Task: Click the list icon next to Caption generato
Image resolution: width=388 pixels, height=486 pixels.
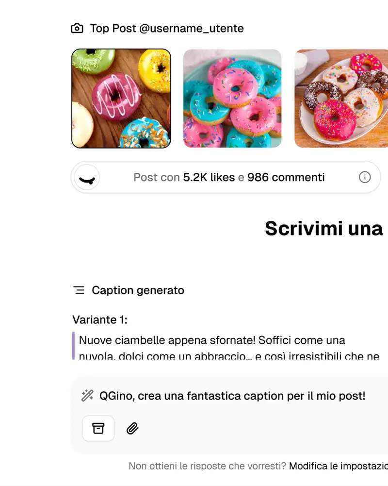Action: pos(79,290)
